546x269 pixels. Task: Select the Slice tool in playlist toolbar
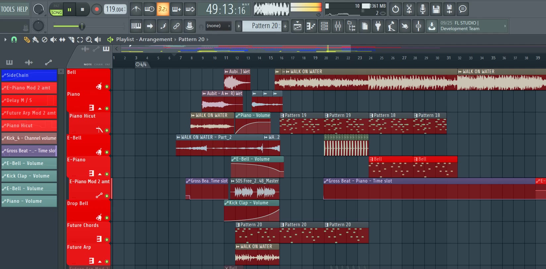[x=71, y=40]
